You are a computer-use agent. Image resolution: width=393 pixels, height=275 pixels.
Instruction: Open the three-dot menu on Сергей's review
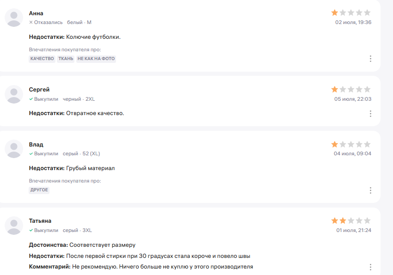[370, 113]
